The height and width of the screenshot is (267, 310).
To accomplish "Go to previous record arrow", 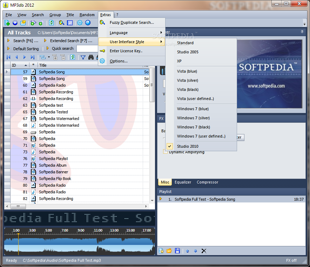I will [16, 57].
